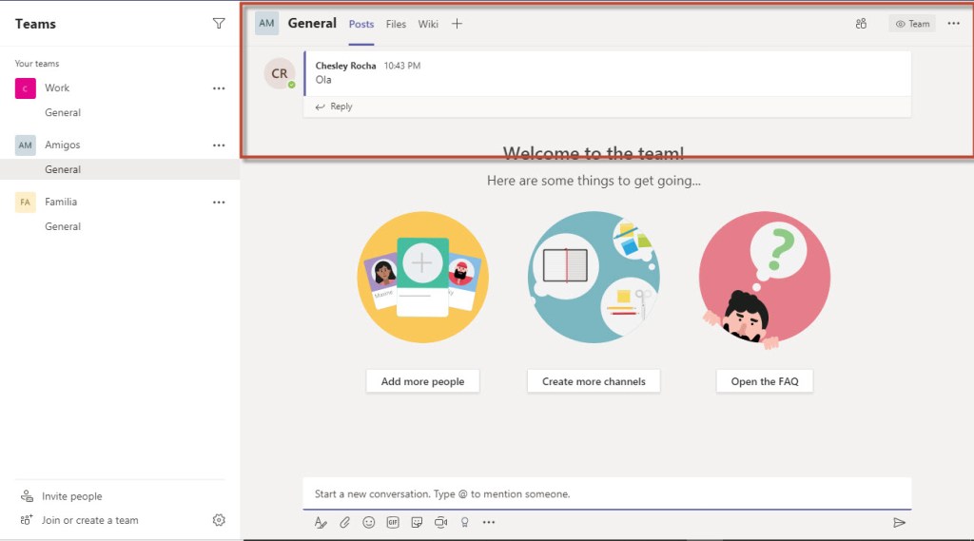Open more options for Familia team
974x541 pixels.
coord(219,203)
